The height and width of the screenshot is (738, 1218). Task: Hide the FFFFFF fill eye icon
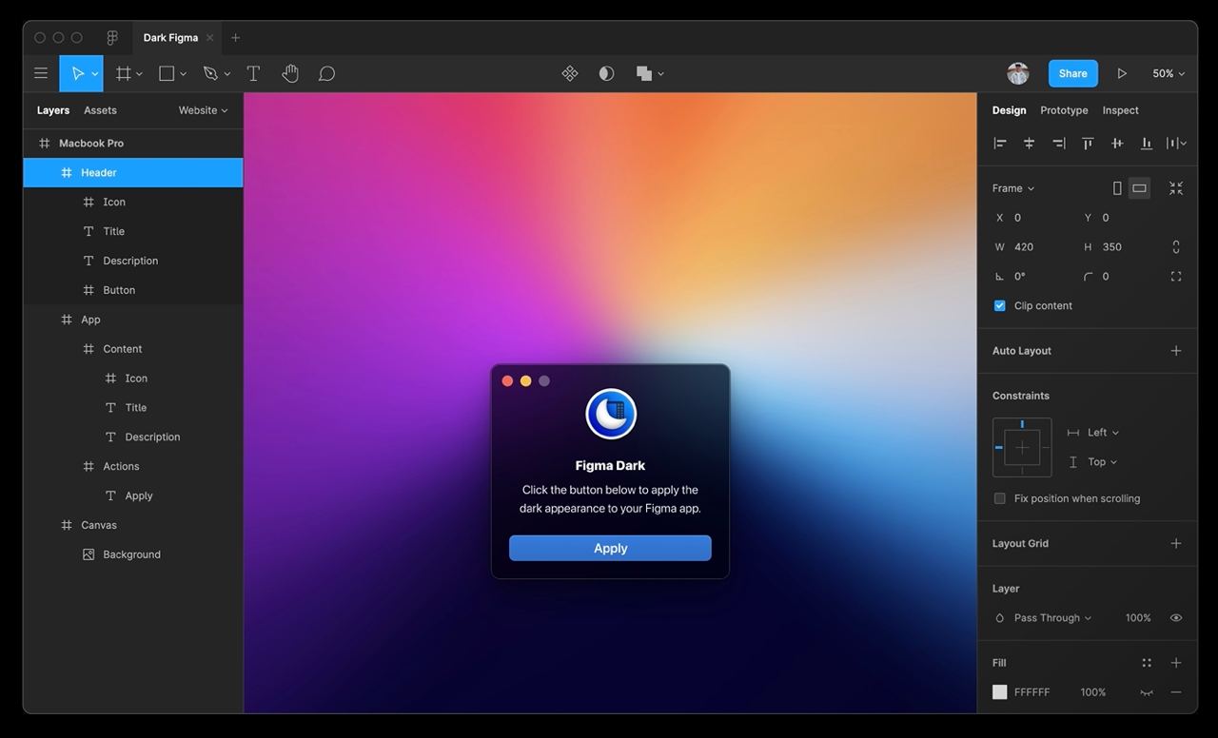point(1147,692)
